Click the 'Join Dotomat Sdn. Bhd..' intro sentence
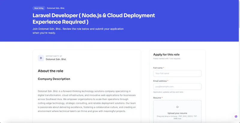Screen dimensions: 240x123 [x=78, y=31]
